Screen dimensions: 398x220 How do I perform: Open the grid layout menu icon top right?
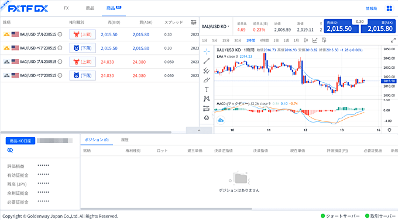click(389, 8)
